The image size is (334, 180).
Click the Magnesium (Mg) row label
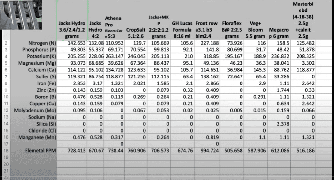pyautogui.click(x=37, y=63)
